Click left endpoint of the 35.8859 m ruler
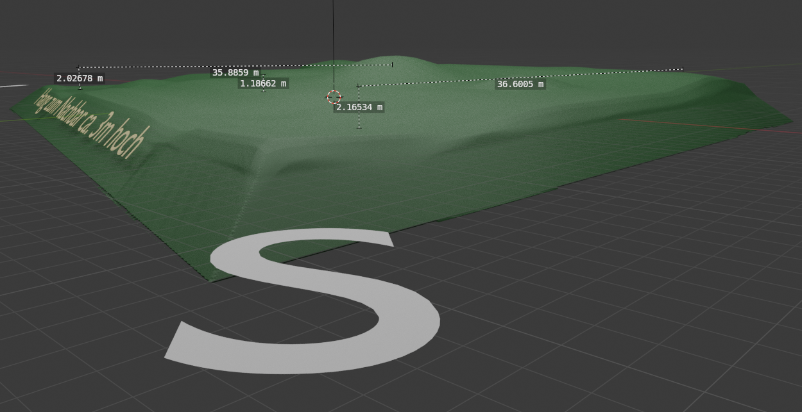Viewport: 802px width, 412px height. tap(79, 67)
